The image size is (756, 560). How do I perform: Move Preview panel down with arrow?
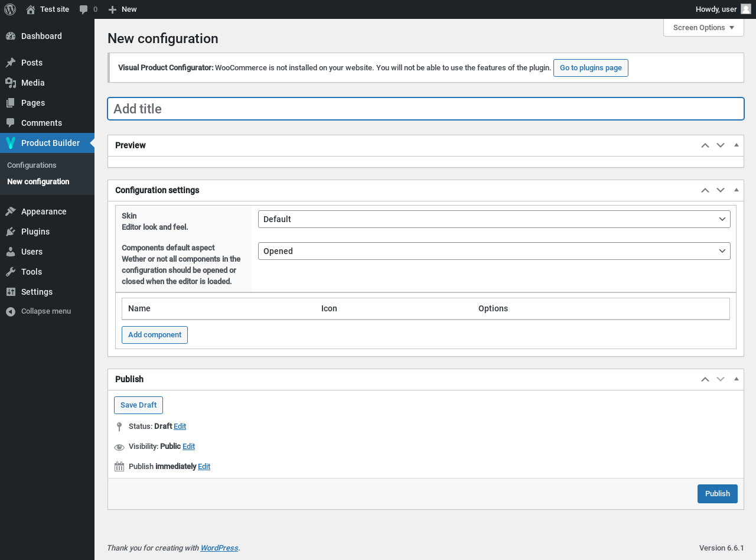721,145
